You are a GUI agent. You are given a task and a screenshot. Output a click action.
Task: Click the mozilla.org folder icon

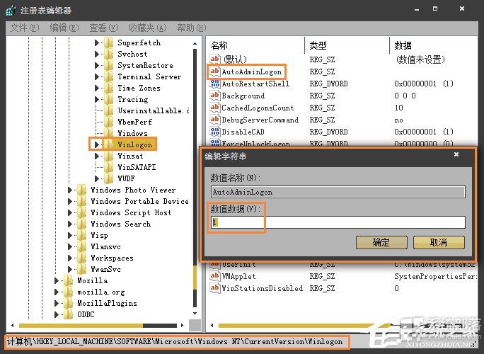68,292
